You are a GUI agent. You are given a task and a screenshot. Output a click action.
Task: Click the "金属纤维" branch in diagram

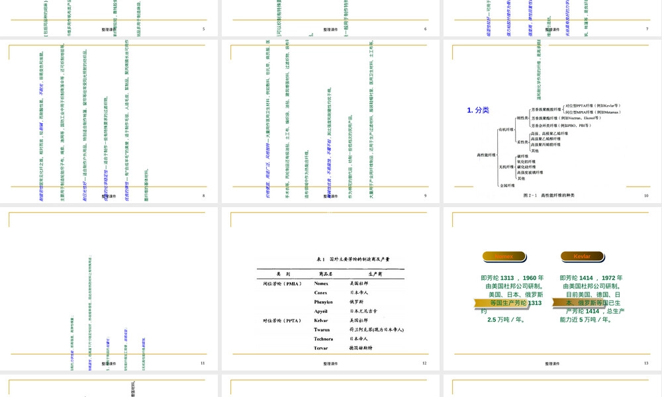pos(508,186)
